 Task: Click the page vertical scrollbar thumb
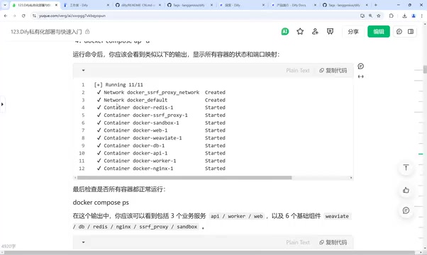click(425, 69)
